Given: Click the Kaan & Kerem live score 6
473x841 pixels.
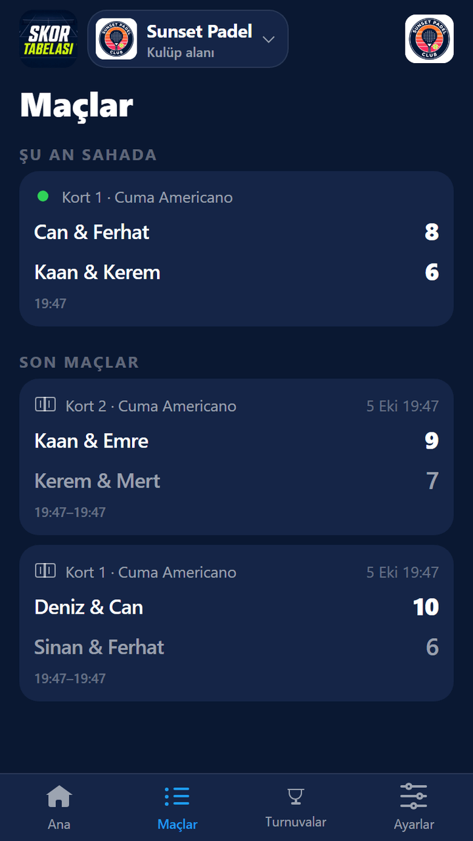Looking at the screenshot, I should (432, 273).
